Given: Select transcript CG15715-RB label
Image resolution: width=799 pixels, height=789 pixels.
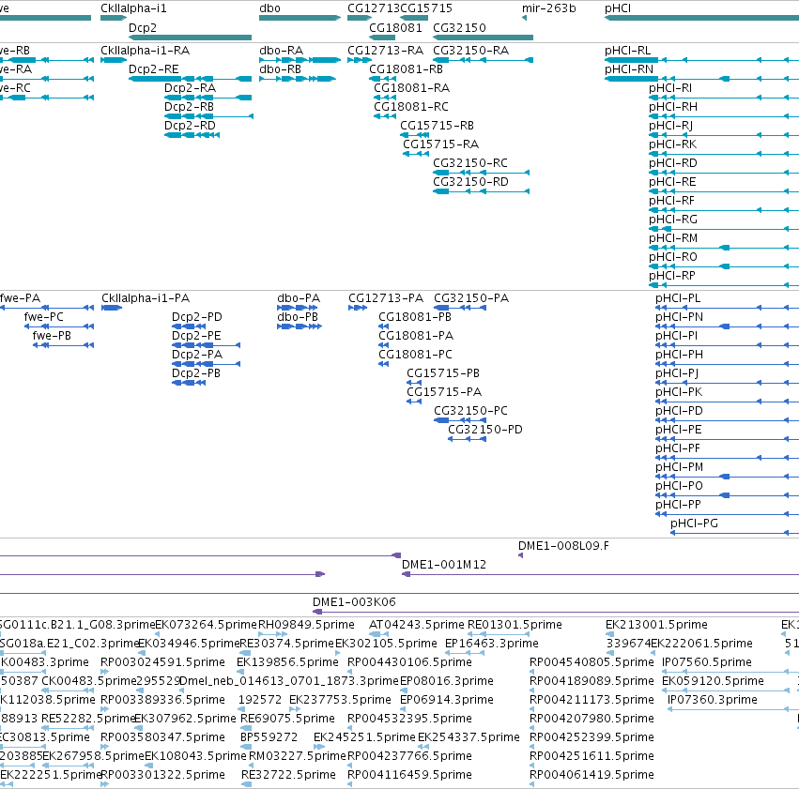Looking at the screenshot, I should 437,126.
